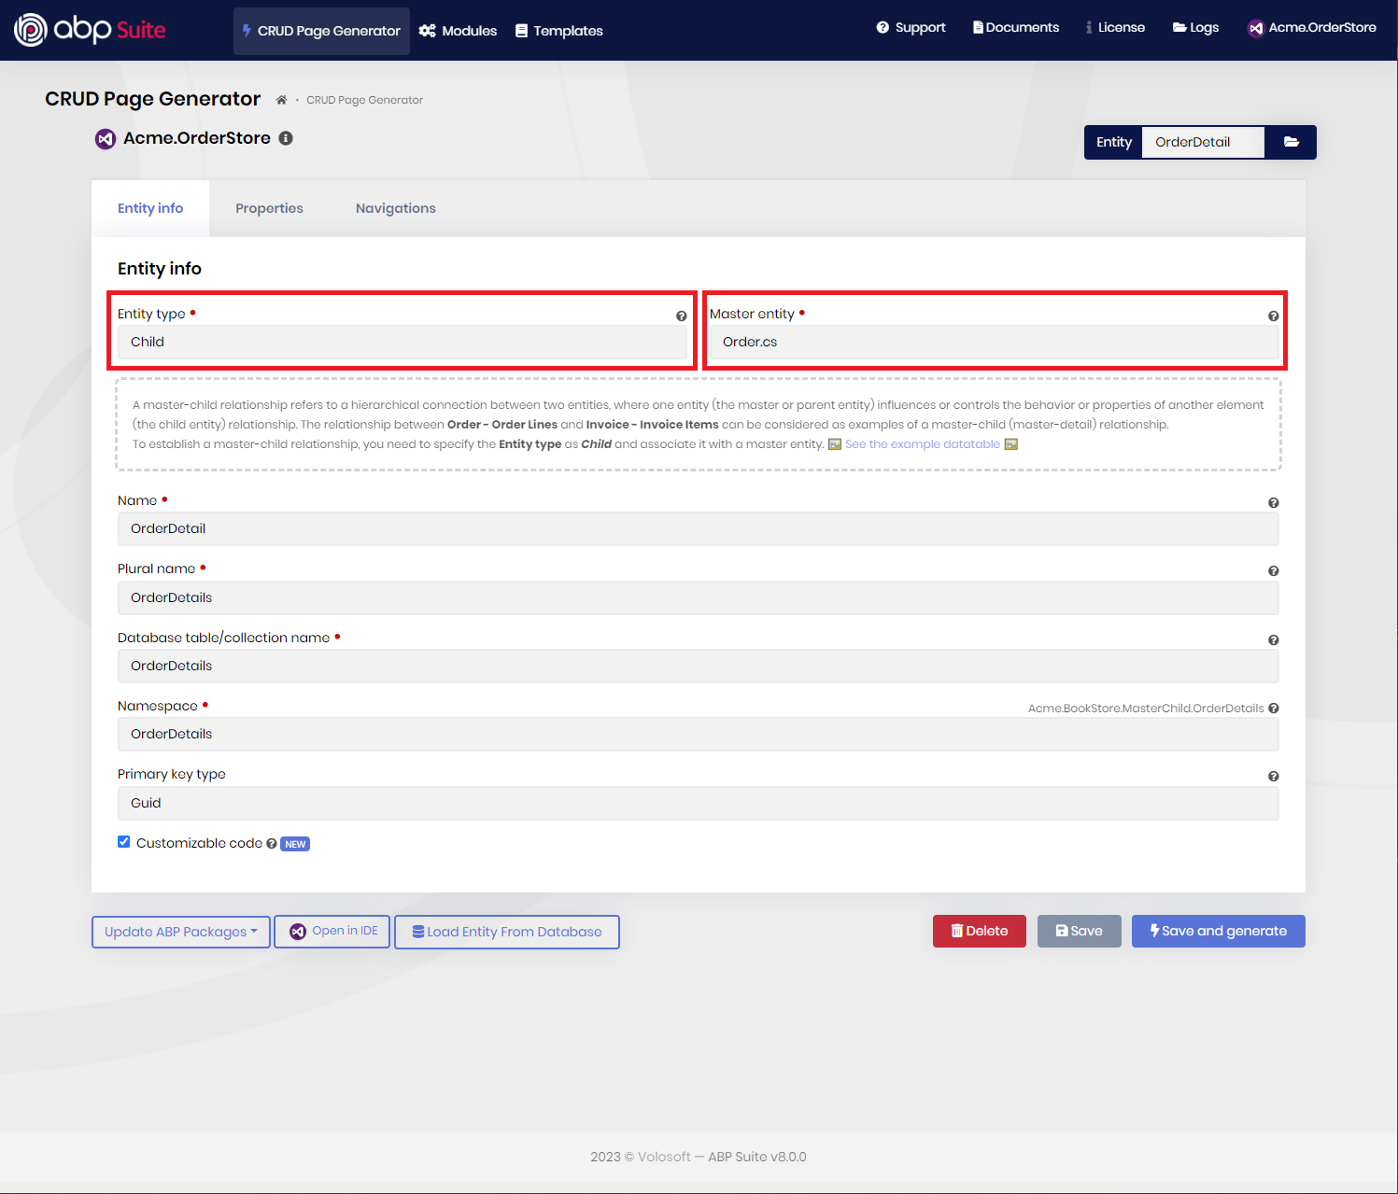Image resolution: width=1398 pixels, height=1194 pixels.
Task: Click help icon for Master entity
Action: click(x=1273, y=316)
